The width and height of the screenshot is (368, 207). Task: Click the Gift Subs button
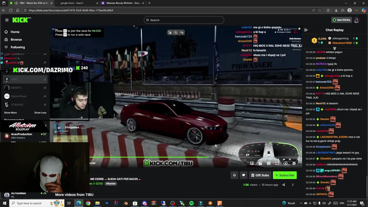click(x=260, y=175)
